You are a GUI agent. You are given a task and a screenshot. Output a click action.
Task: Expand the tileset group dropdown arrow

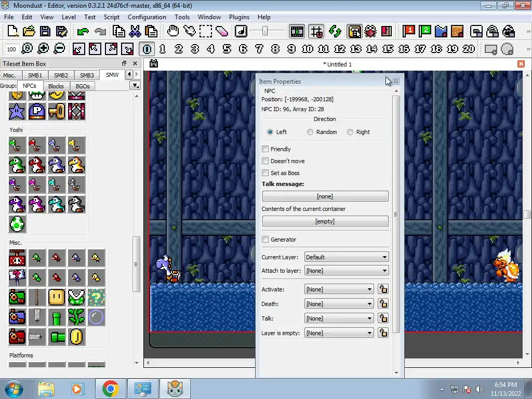tap(136, 86)
